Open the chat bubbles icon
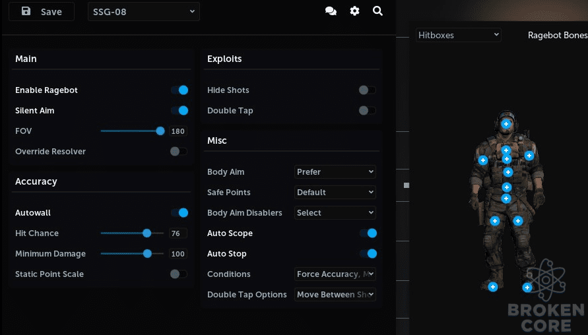 [x=331, y=11]
